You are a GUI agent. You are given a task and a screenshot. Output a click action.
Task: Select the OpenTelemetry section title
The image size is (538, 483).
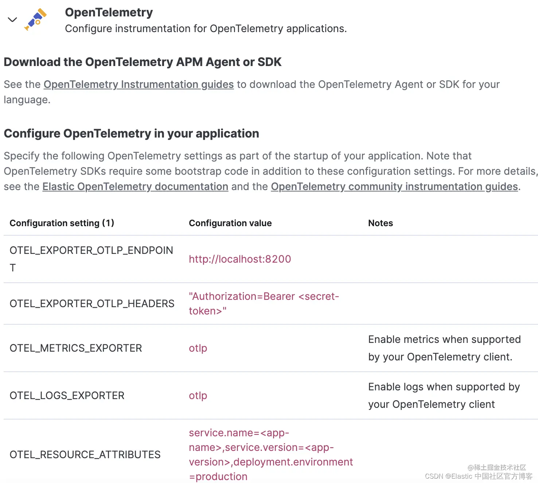(x=109, y=12)
